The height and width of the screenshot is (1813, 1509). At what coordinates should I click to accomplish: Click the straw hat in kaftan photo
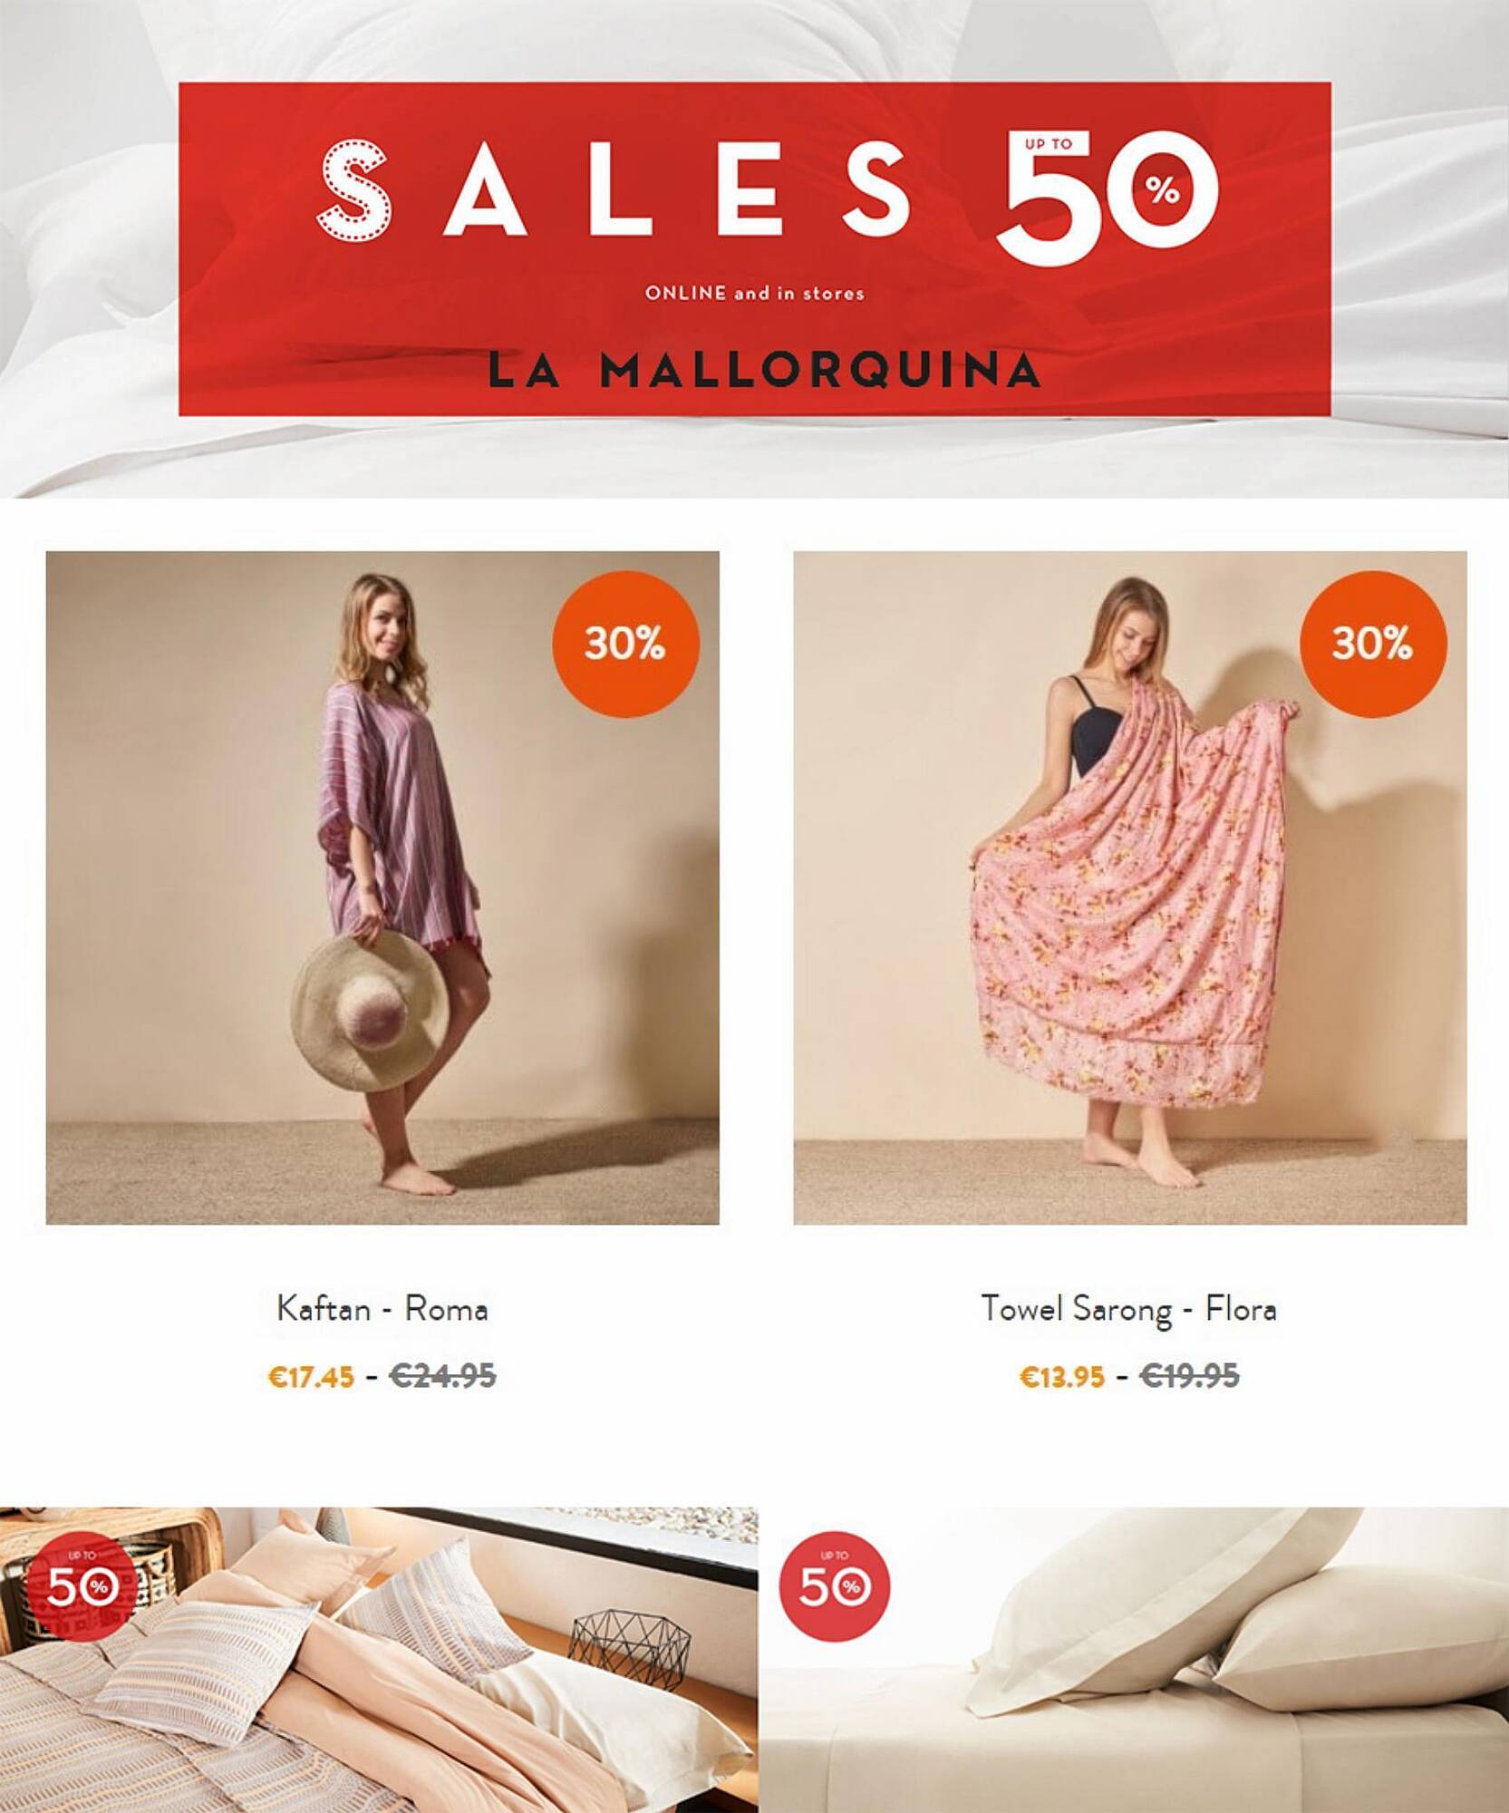tap(370, 1011)
